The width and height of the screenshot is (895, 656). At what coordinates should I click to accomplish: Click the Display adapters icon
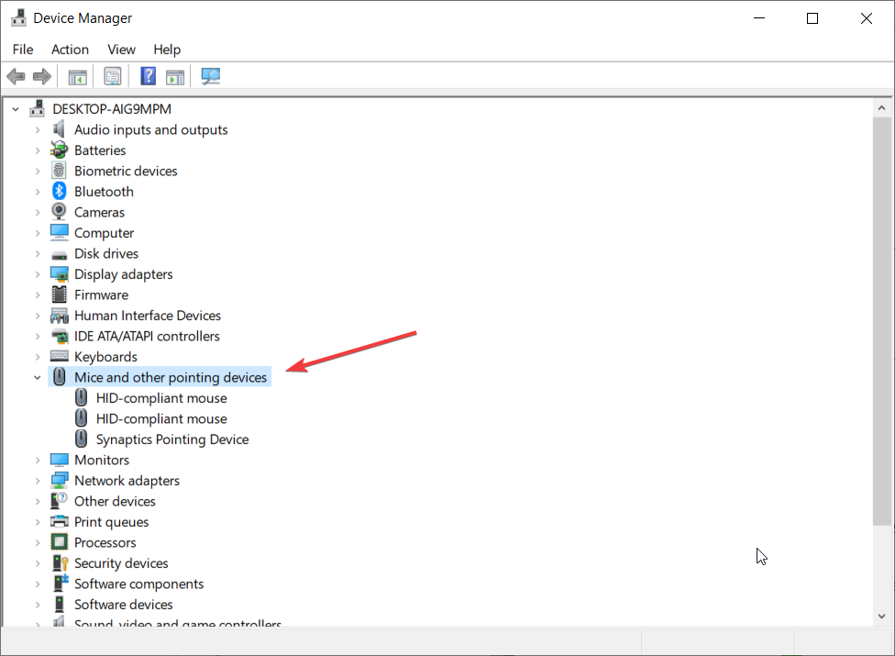(x=60, y=274)
